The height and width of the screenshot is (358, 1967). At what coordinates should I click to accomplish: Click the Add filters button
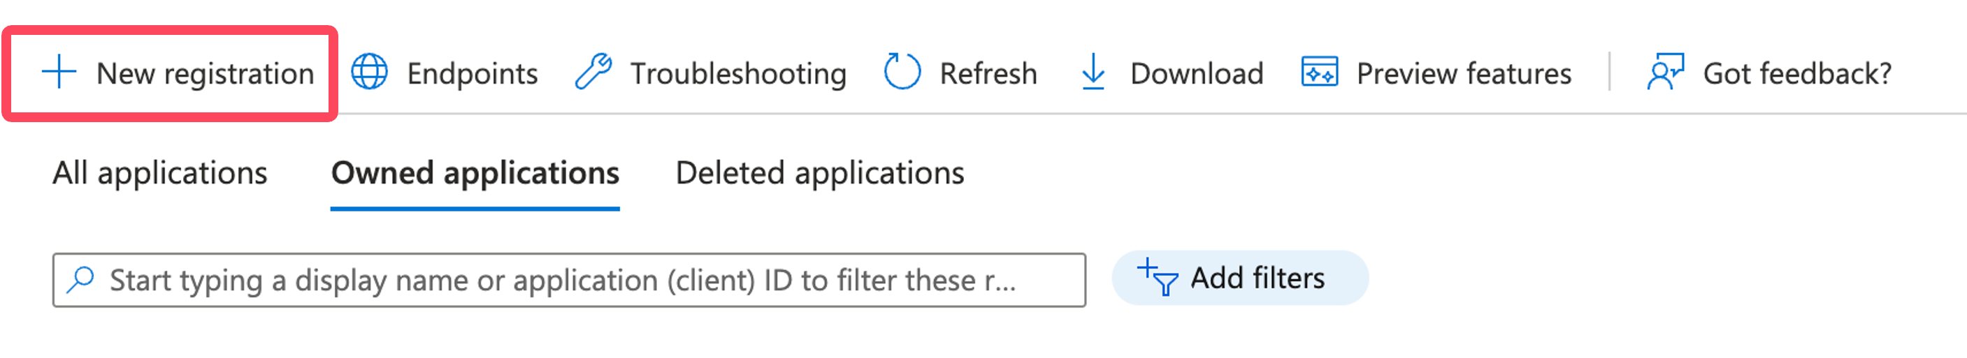[1240, 278]
